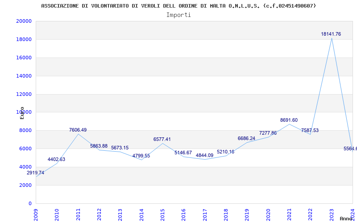This screenshot has height=223, width=357.
Task: Click the Euro axis label
Action: coord(22,113)
